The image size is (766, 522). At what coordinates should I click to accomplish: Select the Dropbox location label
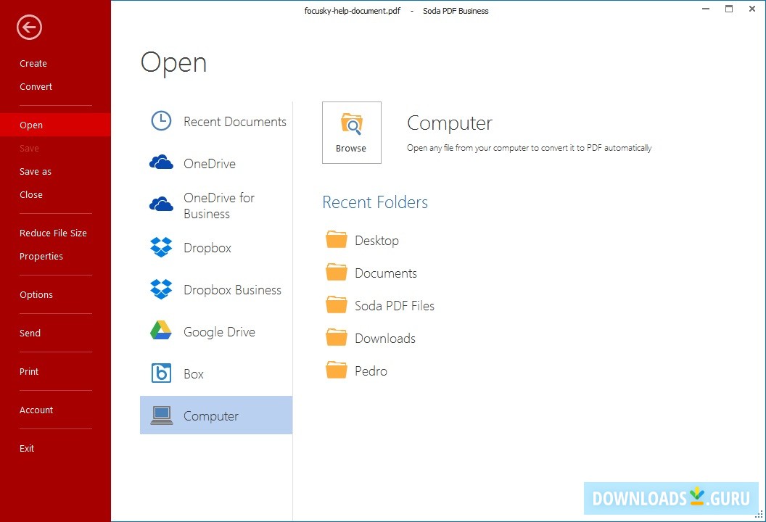coord(207,248)
